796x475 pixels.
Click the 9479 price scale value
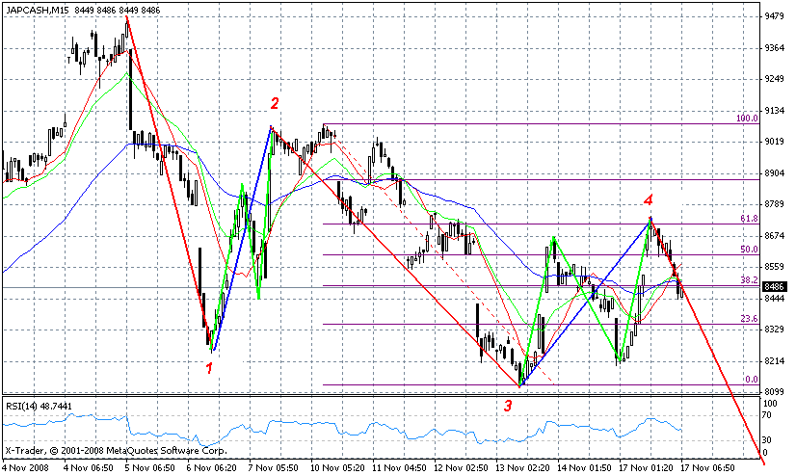(x=774, y=16)
